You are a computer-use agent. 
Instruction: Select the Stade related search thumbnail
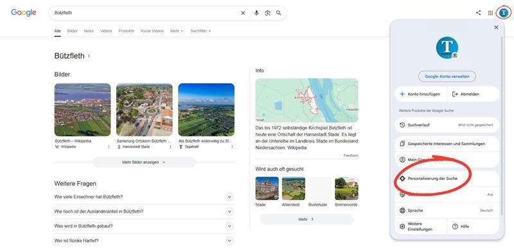[x=267, y=188]
